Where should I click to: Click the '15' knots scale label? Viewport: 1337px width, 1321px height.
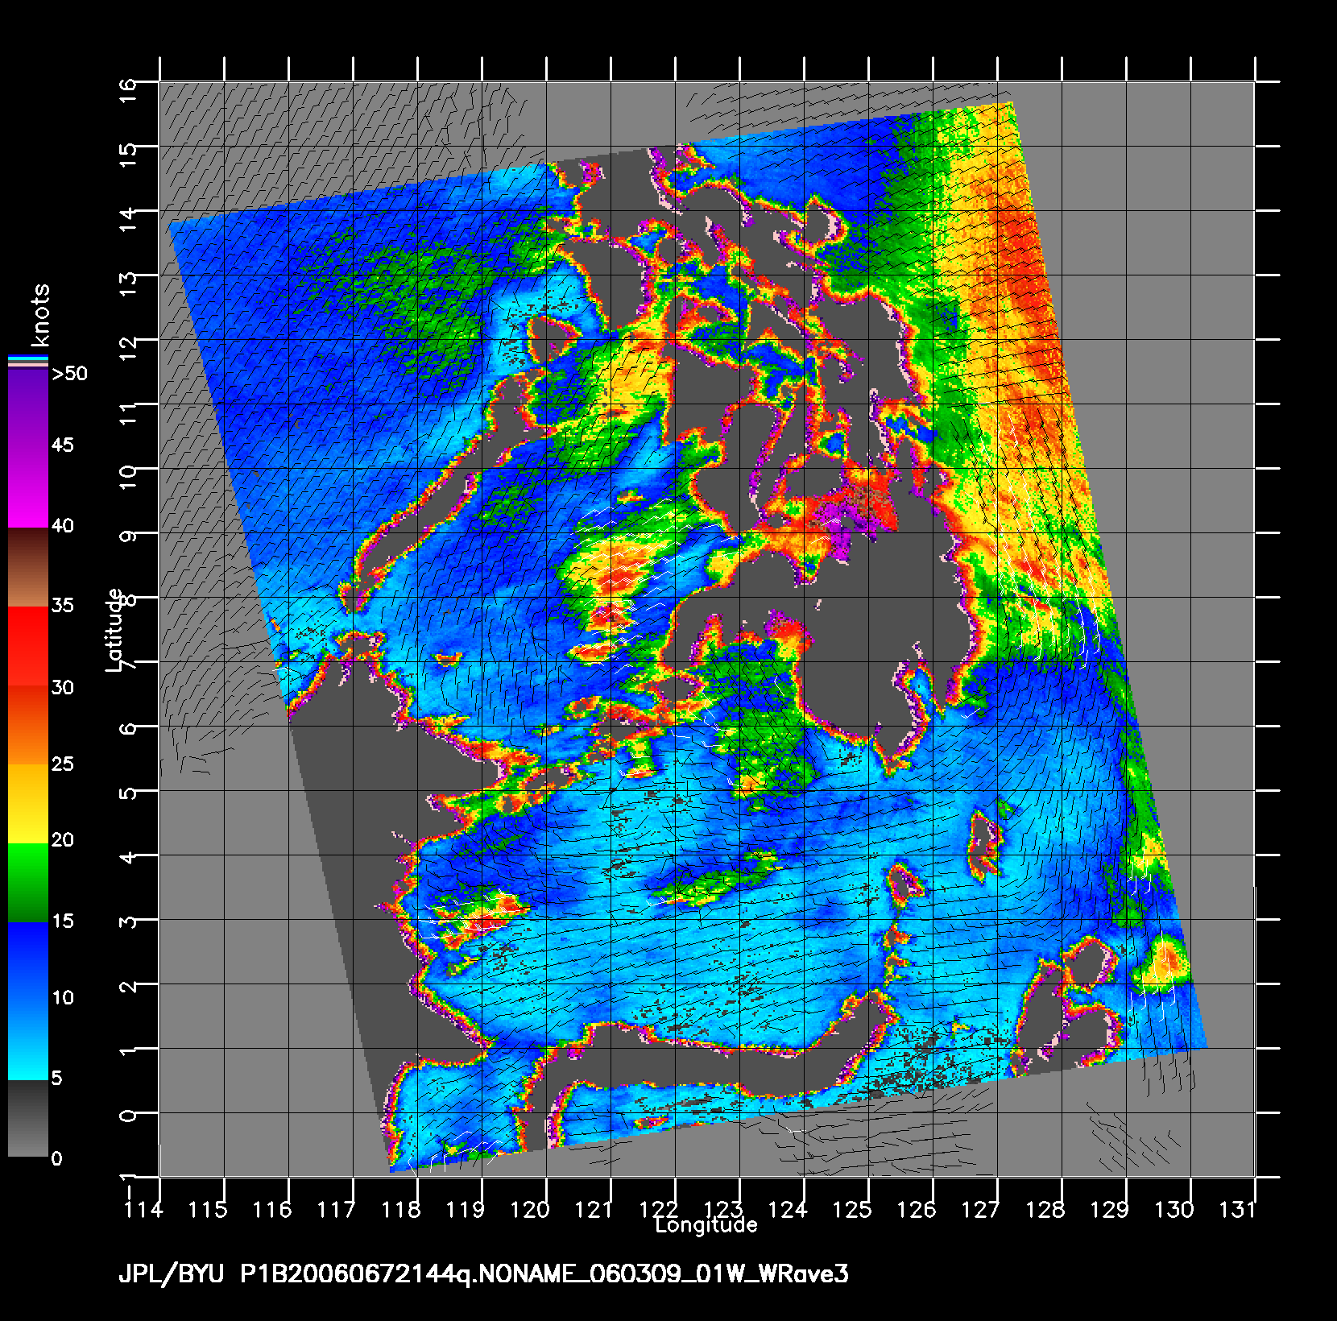pyautogui.click(x=63, y=921)
